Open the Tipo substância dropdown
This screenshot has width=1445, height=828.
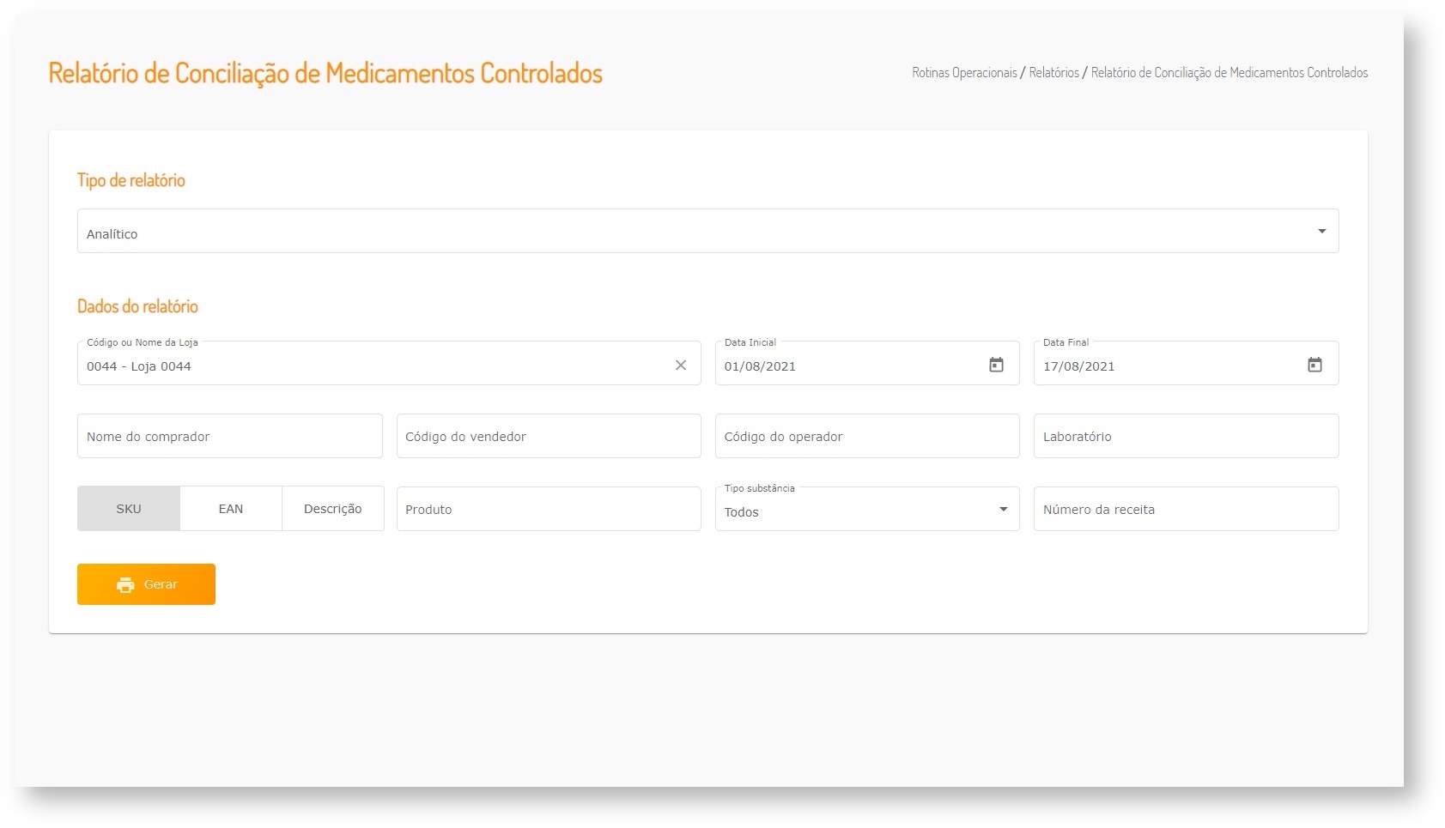(x=1003, y=510)
